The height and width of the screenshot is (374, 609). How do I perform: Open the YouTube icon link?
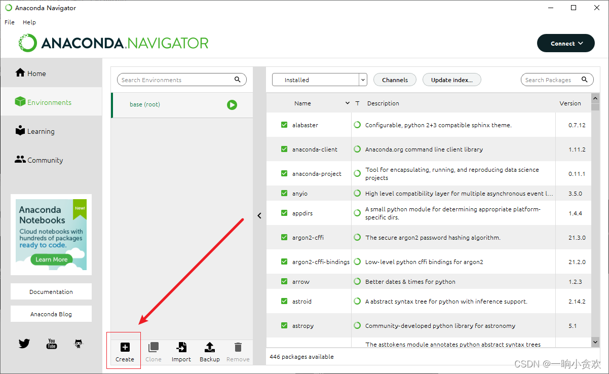click(x=52, y=344)
